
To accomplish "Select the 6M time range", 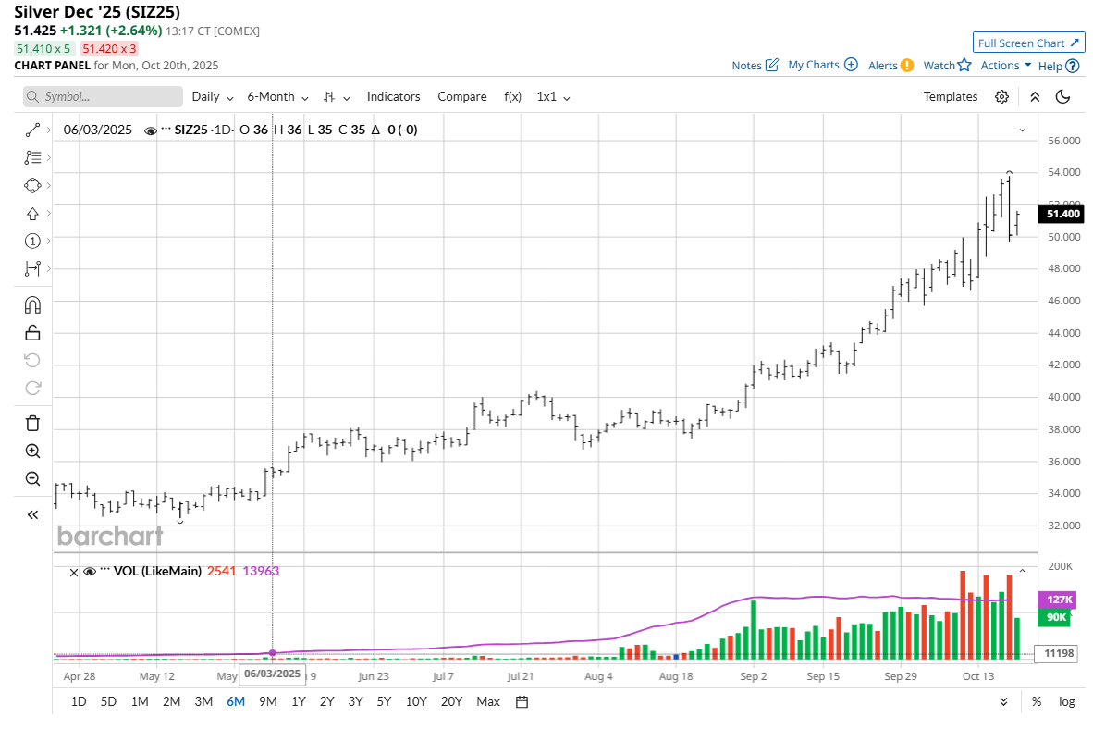I will coord(236,701).
